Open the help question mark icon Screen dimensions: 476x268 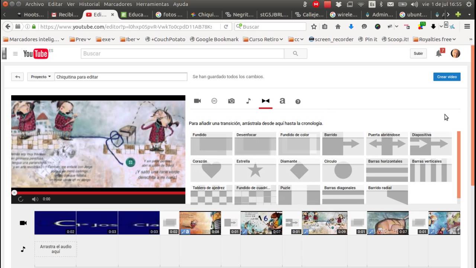298,101
